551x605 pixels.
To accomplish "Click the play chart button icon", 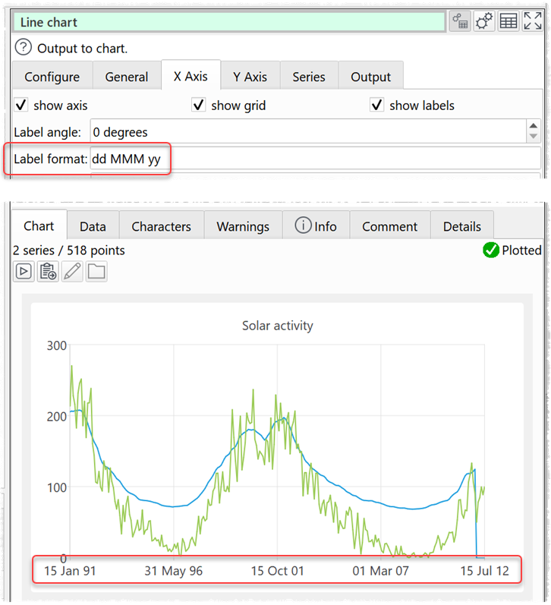I will point(24,272).
